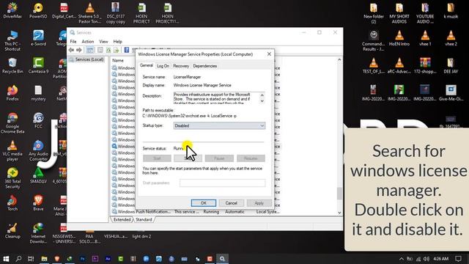Viewport: 469px width, 264px height.
Task: Select the 360 Total Security desktop icon
Action: pos(12,178)
